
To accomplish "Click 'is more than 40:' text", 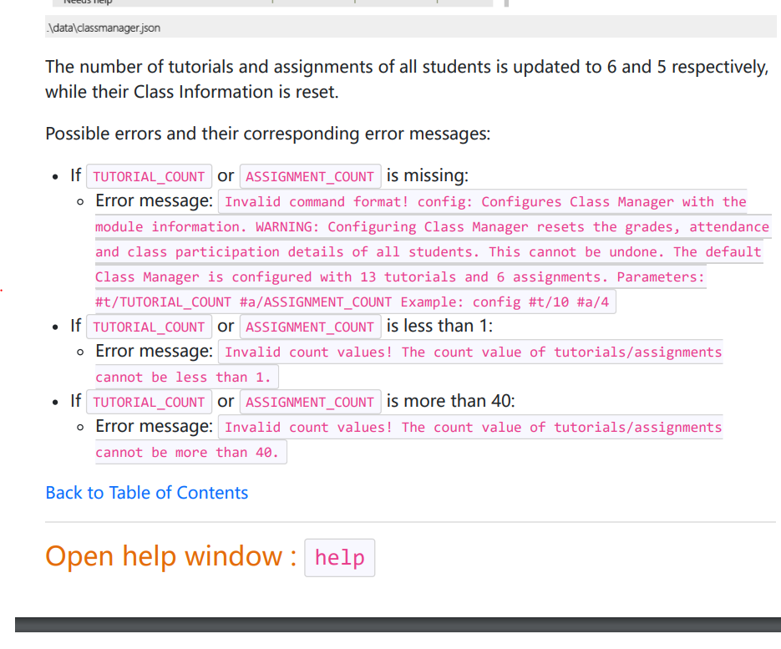I will coord(451,401).
